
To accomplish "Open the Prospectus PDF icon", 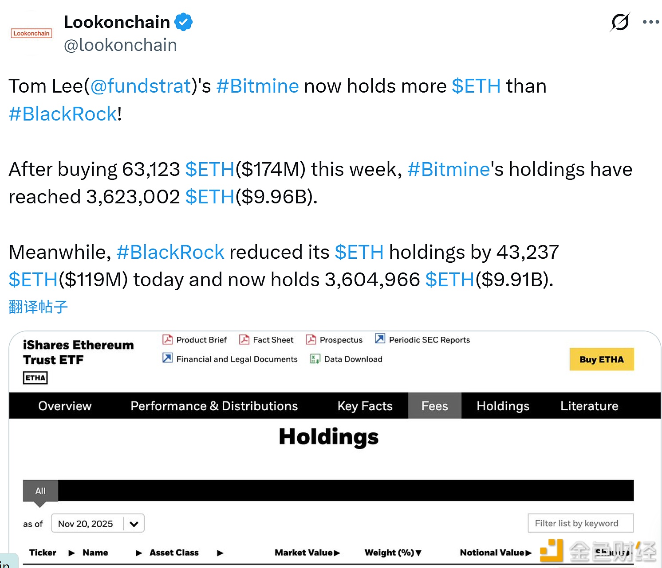I will [x=311, y=339].
